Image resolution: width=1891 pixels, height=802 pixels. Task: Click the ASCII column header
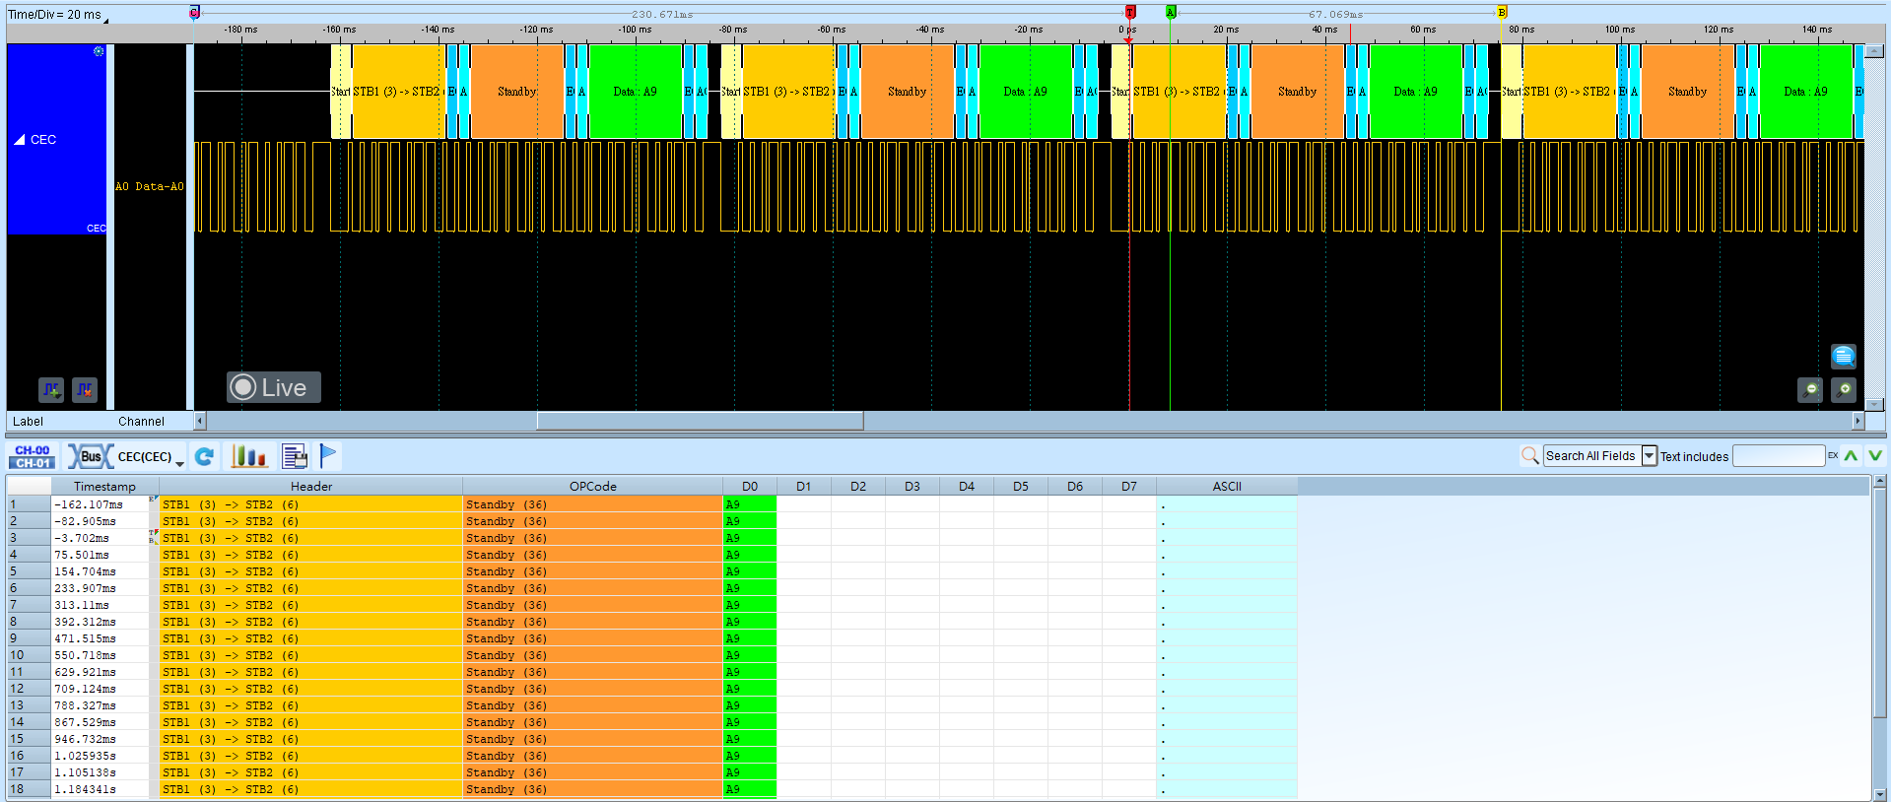[x=1227, y=486]
